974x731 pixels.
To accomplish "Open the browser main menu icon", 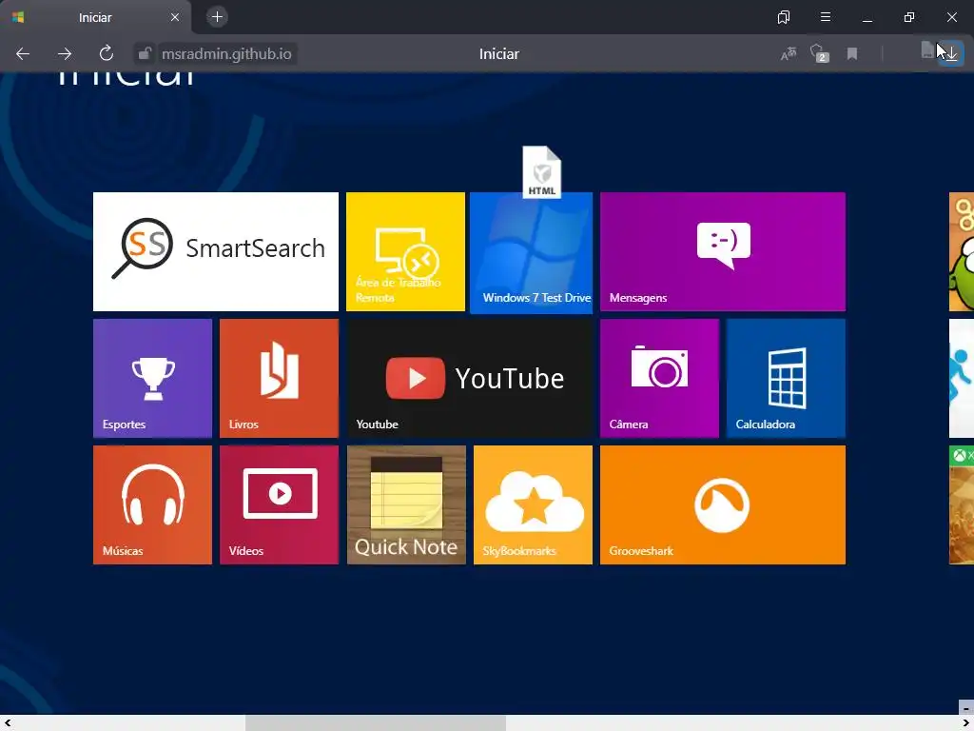I will (x=826, y=17).
